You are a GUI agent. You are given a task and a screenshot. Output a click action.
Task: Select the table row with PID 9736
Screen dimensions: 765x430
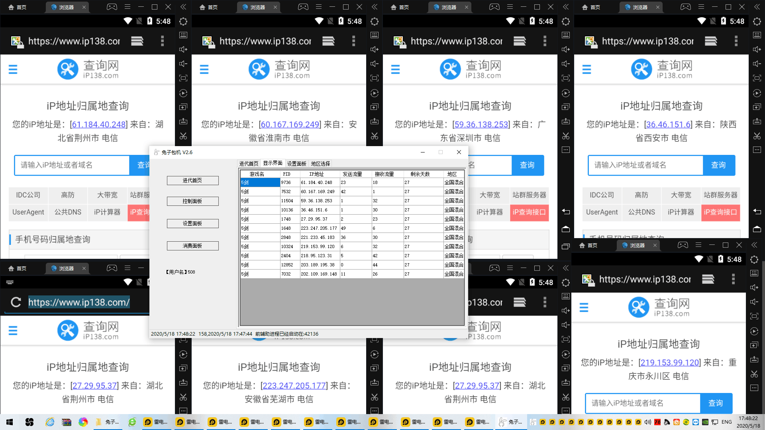coord(352,182)
